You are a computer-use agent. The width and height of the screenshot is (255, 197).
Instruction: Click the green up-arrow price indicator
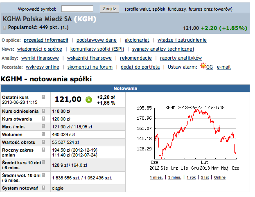89,100
